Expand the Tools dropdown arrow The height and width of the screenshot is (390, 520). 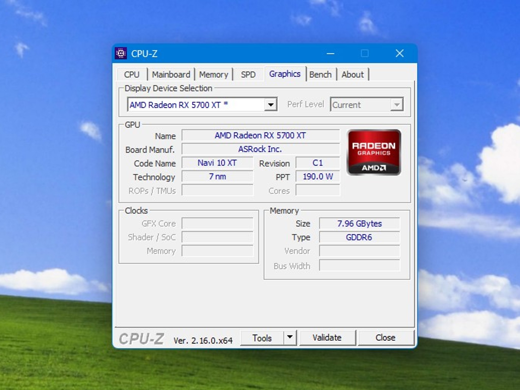(290, 338)
